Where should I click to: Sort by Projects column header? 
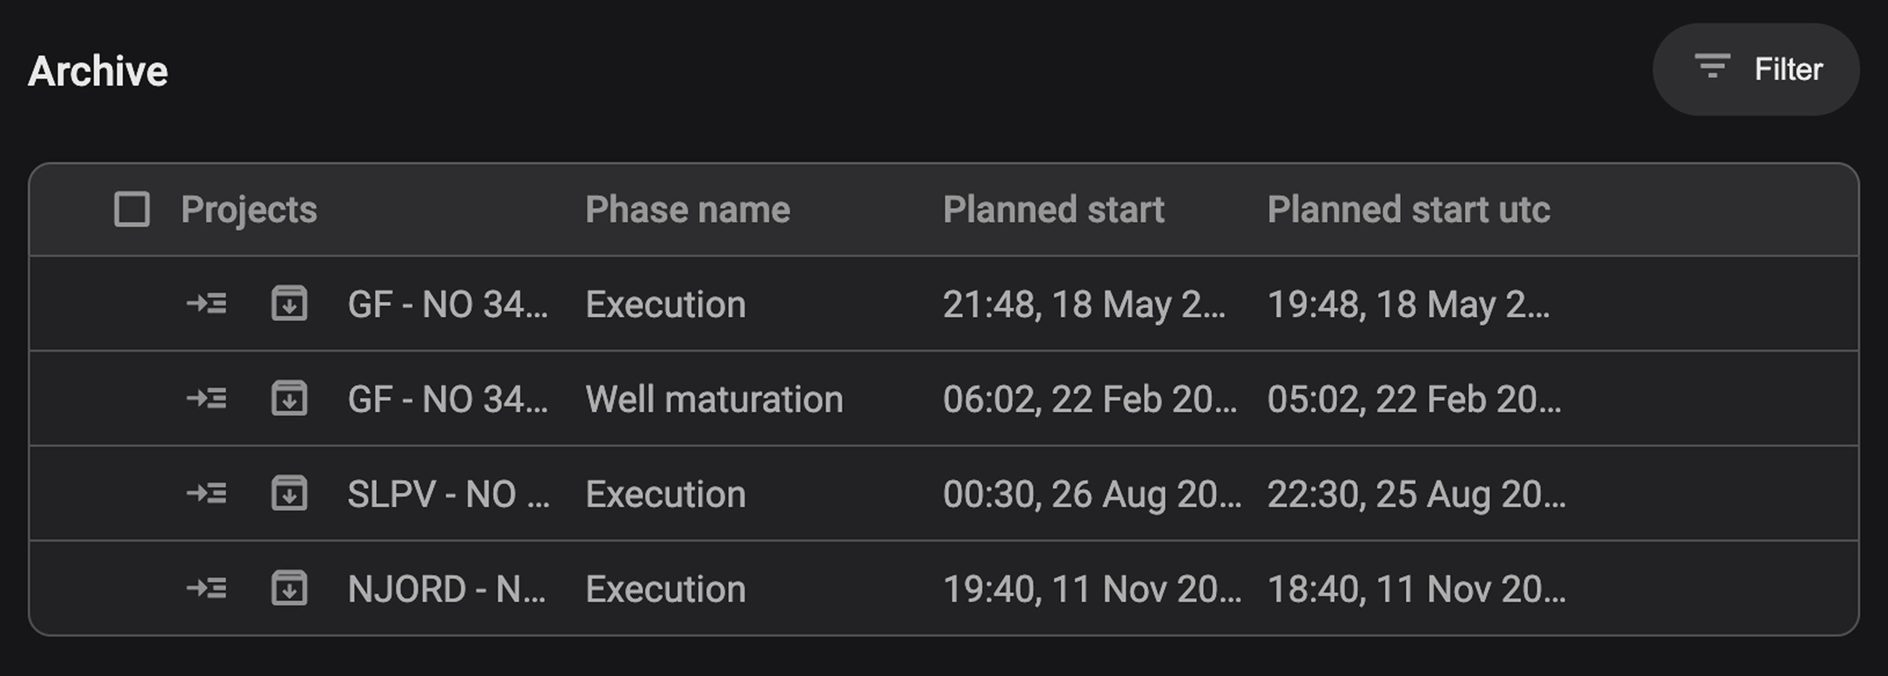[x=249, y=210]
